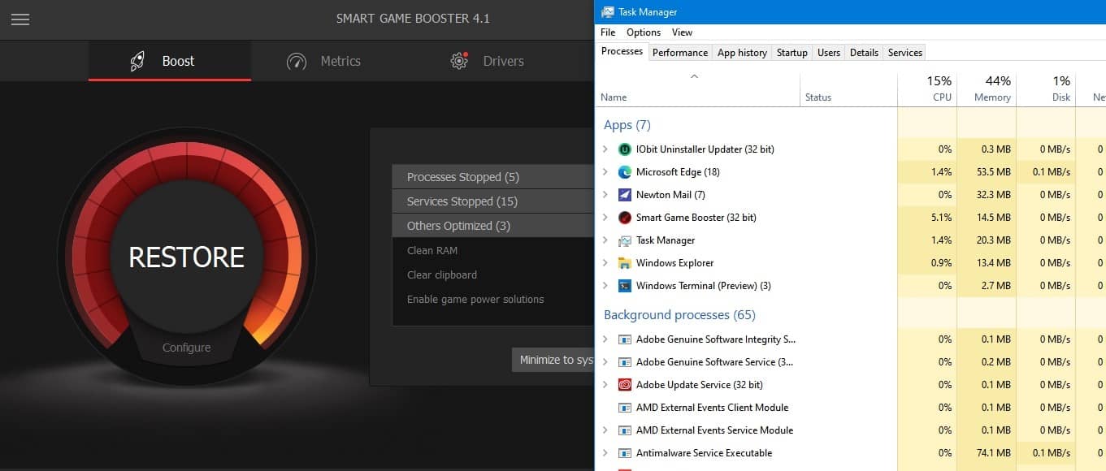Image resolution: width=1106 pixels, height=471 pixels.
Task: Click the Minimize to system tray button
Action: [x=553, y=360]
